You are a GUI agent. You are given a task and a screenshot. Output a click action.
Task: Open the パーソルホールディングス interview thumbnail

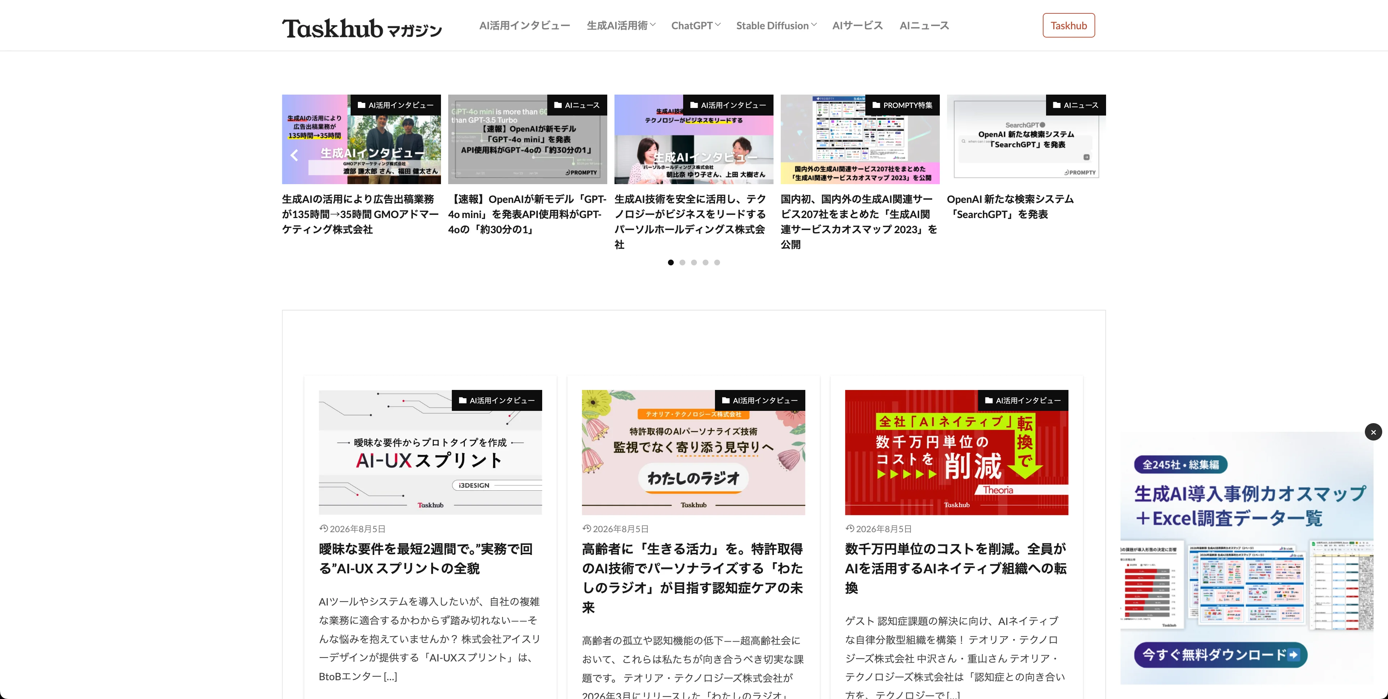[x=694, y=139]
